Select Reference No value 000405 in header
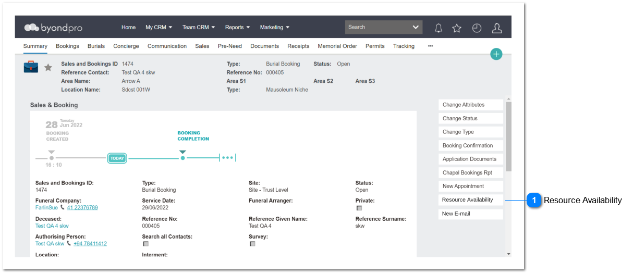This screenshot has height=274, width=633. point(275,72)
